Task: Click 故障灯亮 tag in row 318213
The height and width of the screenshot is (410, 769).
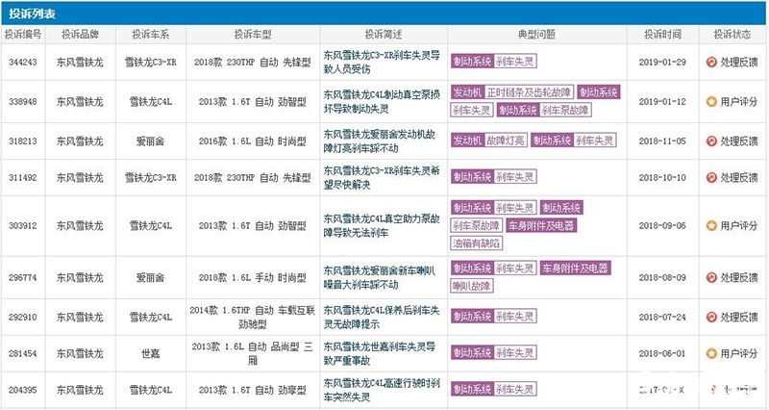Action: point(506,141)
